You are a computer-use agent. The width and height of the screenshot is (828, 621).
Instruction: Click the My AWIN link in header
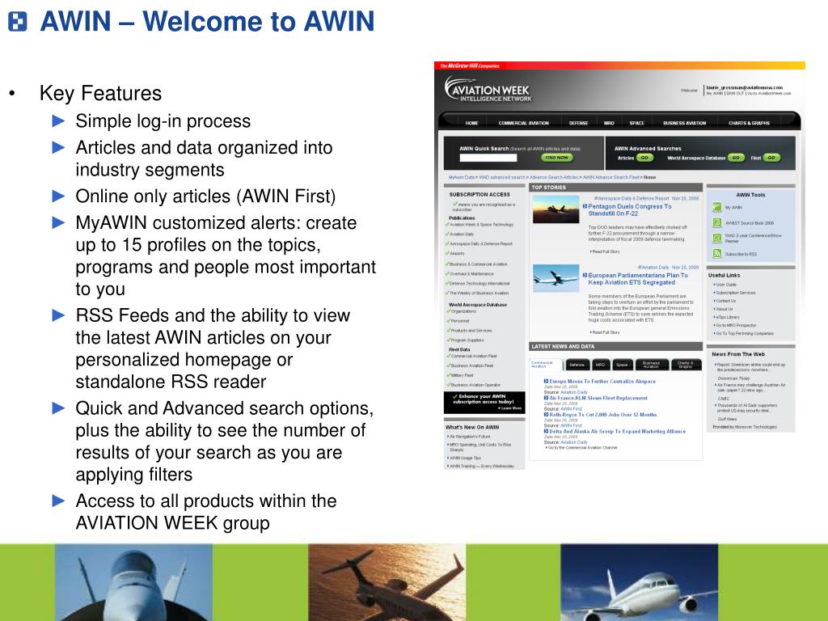coord(715,93)
